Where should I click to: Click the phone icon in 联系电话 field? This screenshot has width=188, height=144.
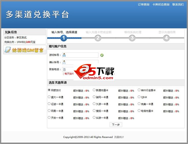[64, 69]
